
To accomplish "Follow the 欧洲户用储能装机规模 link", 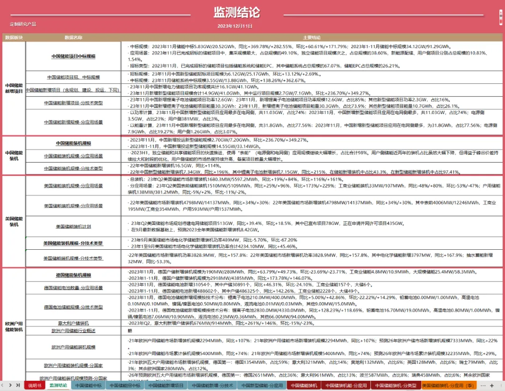I will pyautogui.click(x=73, y=347).
